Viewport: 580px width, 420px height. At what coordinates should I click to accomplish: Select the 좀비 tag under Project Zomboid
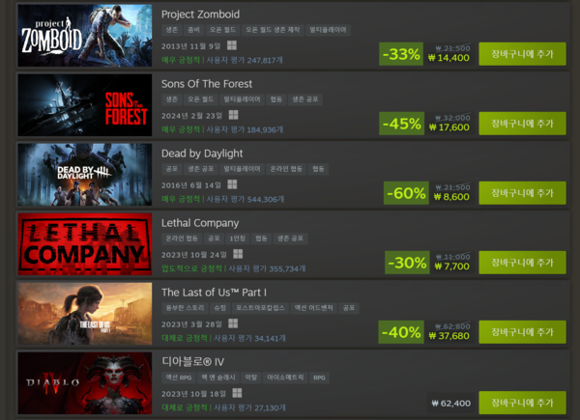[194, 30]
